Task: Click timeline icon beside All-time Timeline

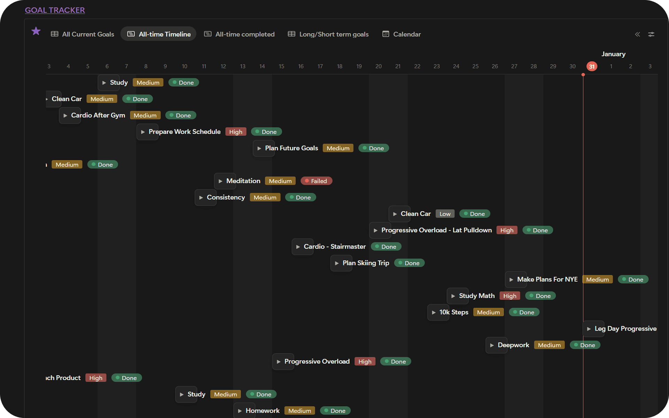Action: 131,34
